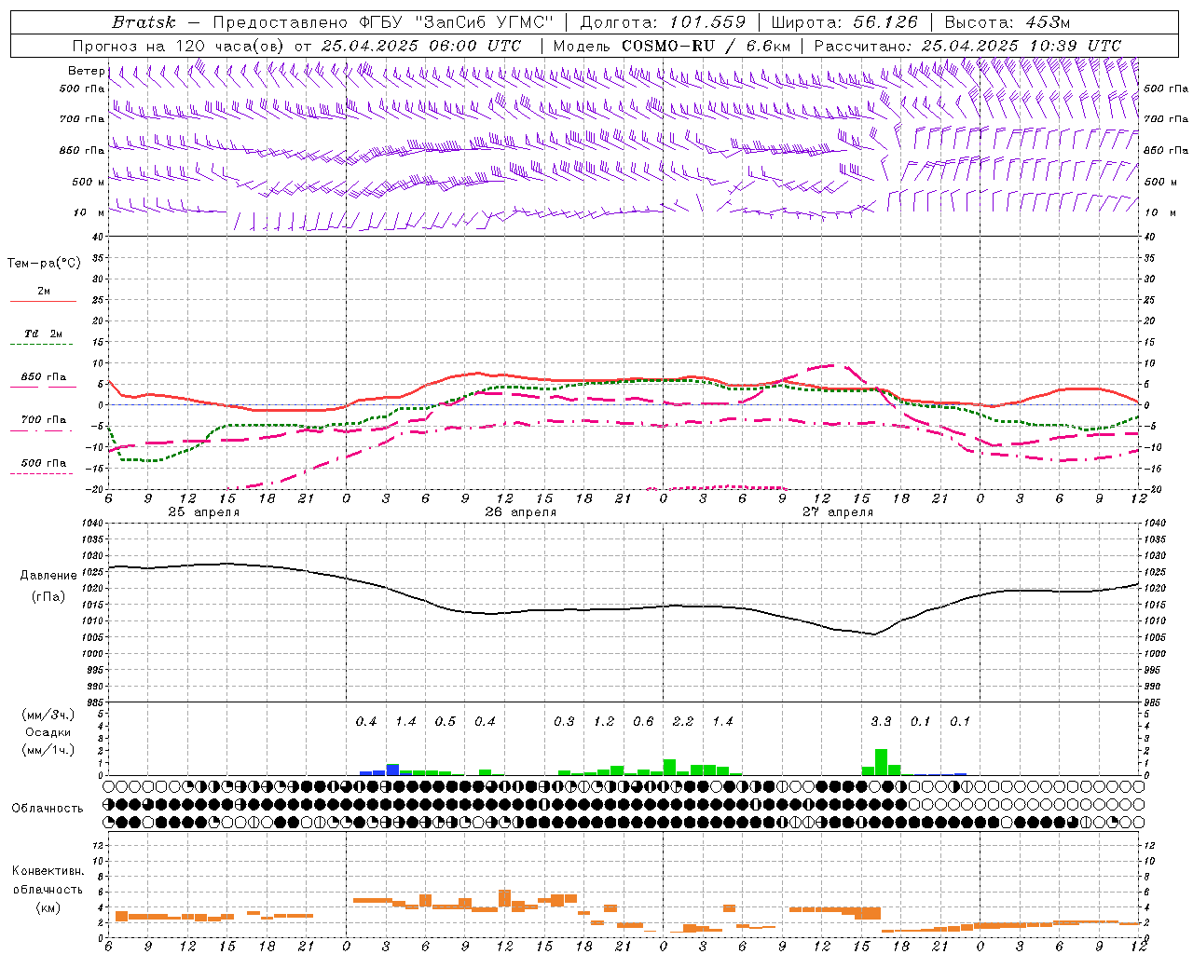
Task: Click the 'Конвективн.' convective cloud label
Action: click(x=48, y=872)
